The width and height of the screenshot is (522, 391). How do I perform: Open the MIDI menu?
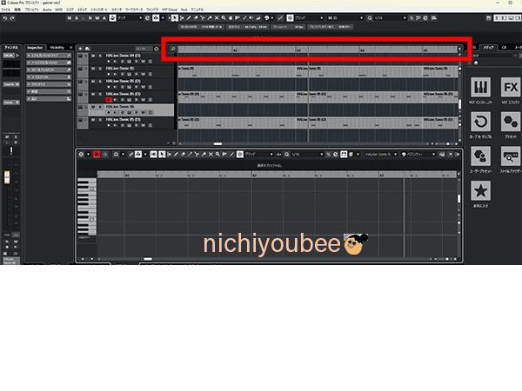(x=58, y=9)
